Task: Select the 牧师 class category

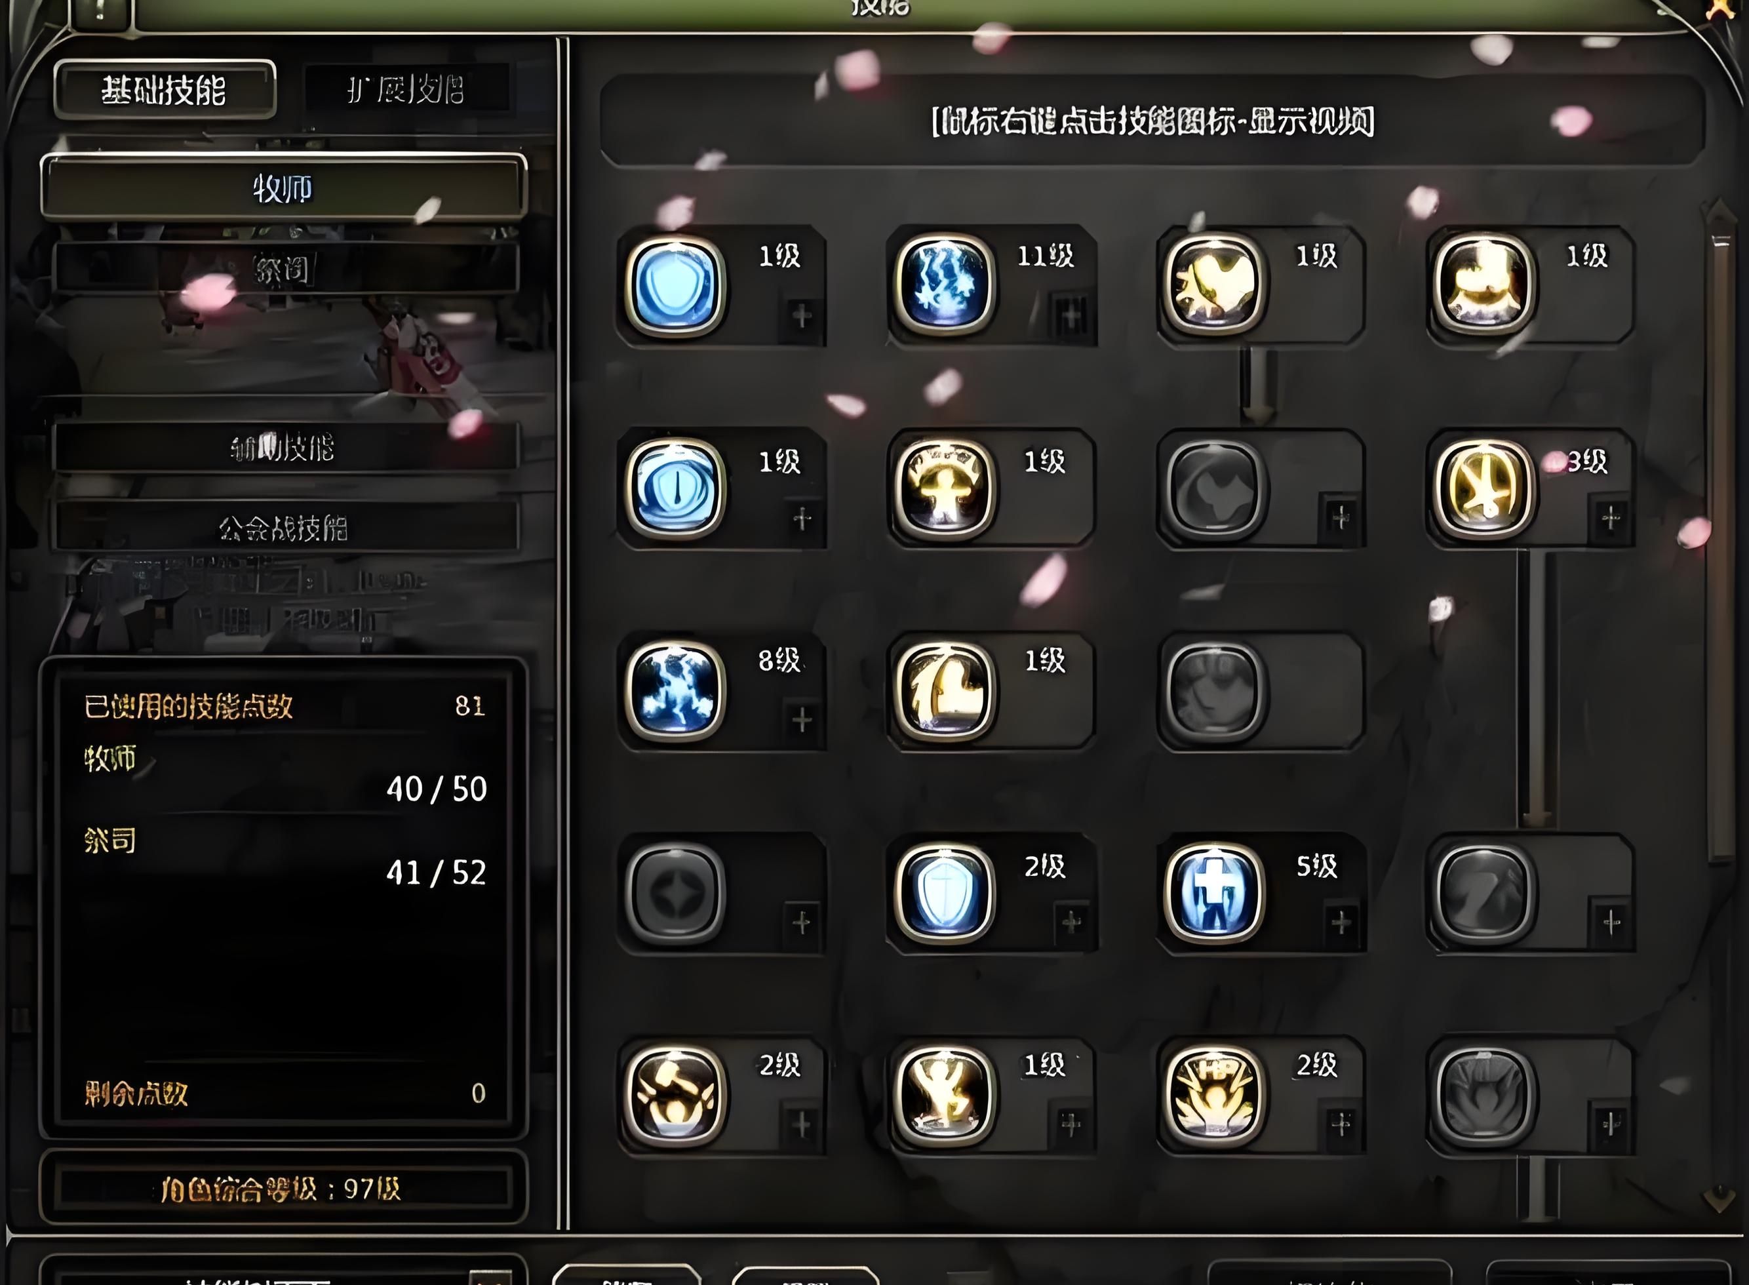Action: (x=284, y=188)
